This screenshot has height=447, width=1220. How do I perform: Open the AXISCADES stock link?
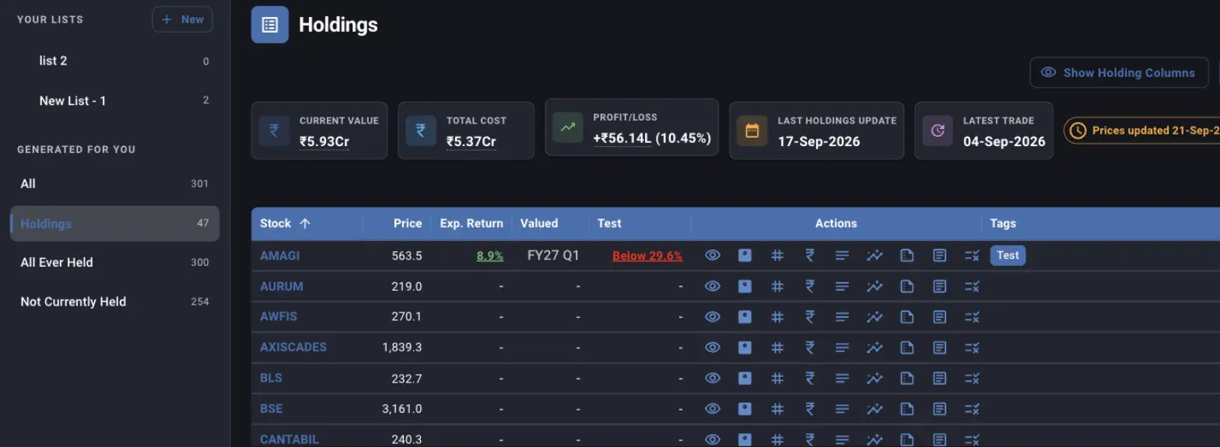click(x=293, y=347)
